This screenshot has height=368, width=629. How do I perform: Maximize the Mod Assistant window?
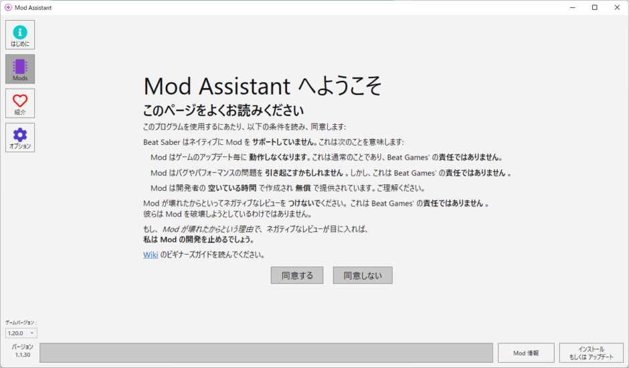click(594, 7)
